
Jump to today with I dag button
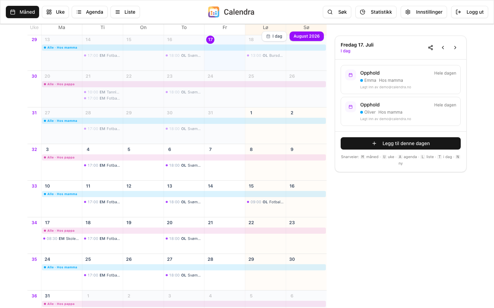(274, 36)
